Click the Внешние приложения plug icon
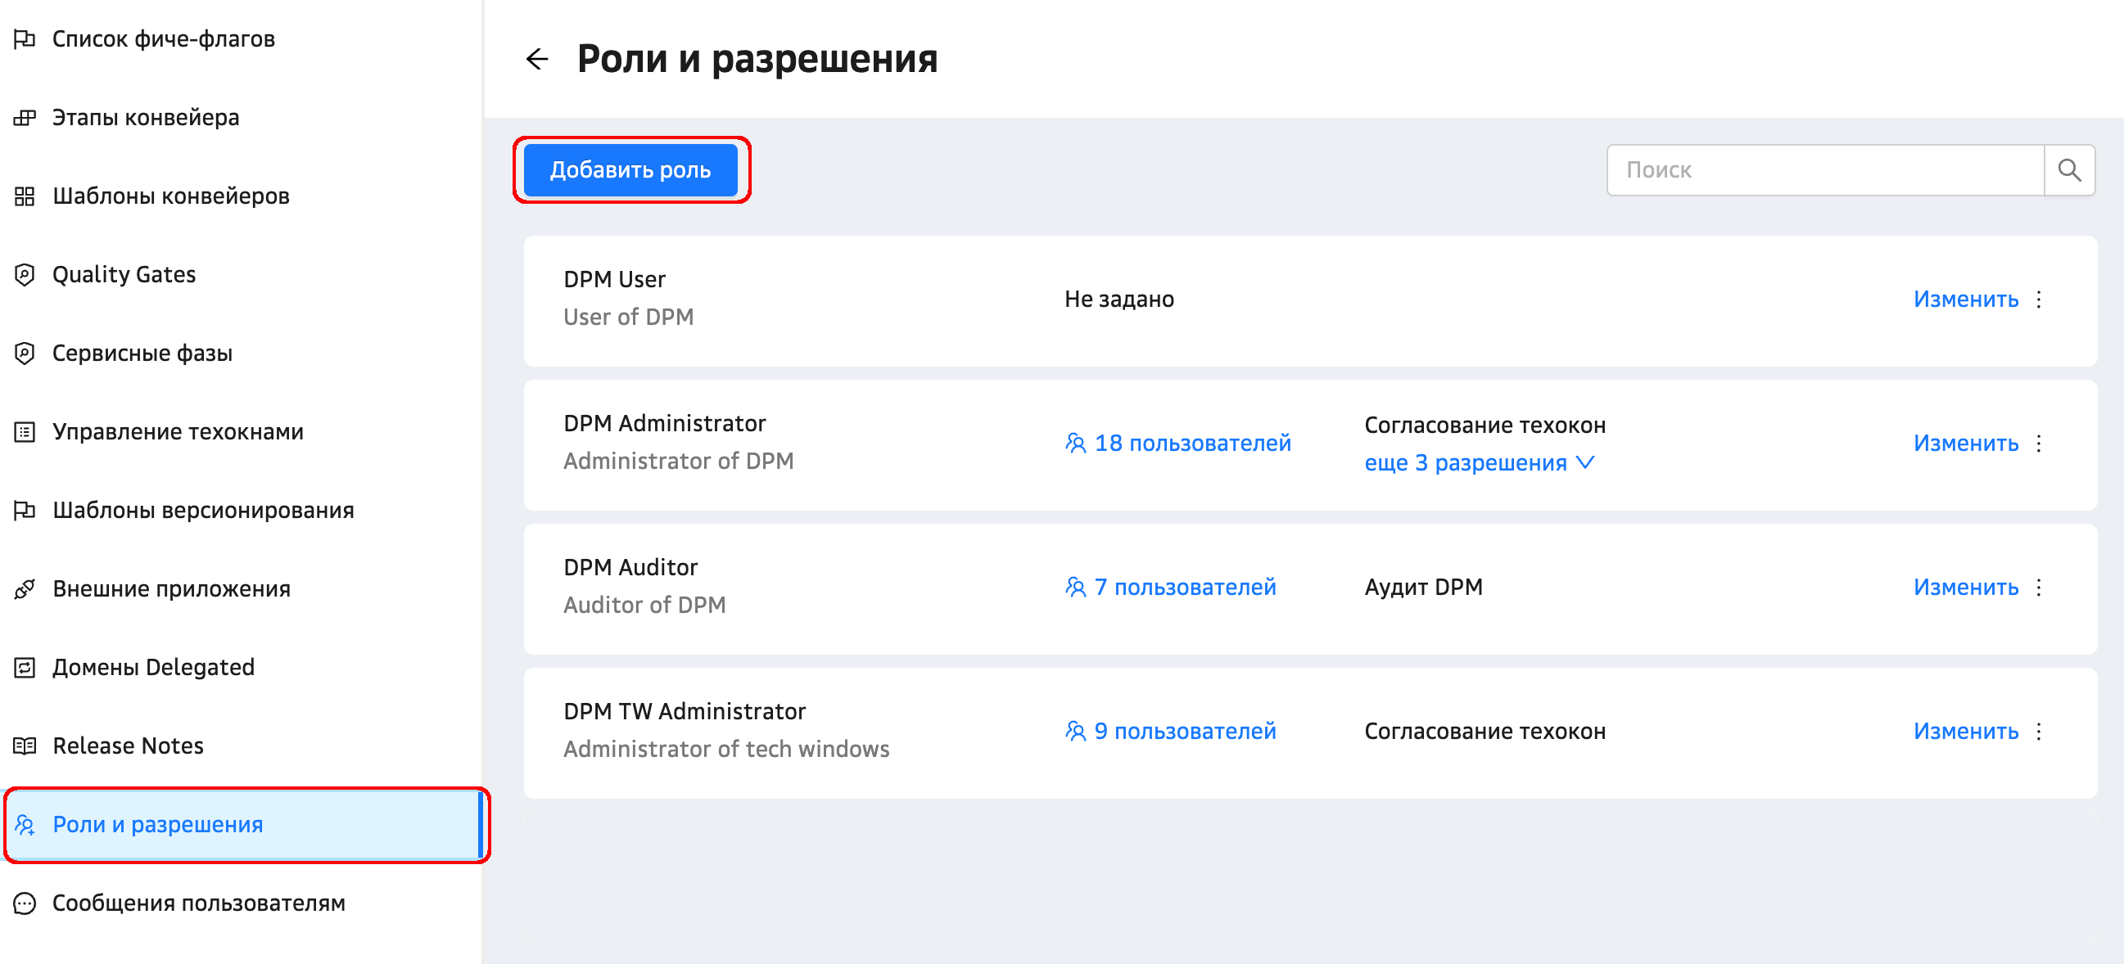 (25, 589)
